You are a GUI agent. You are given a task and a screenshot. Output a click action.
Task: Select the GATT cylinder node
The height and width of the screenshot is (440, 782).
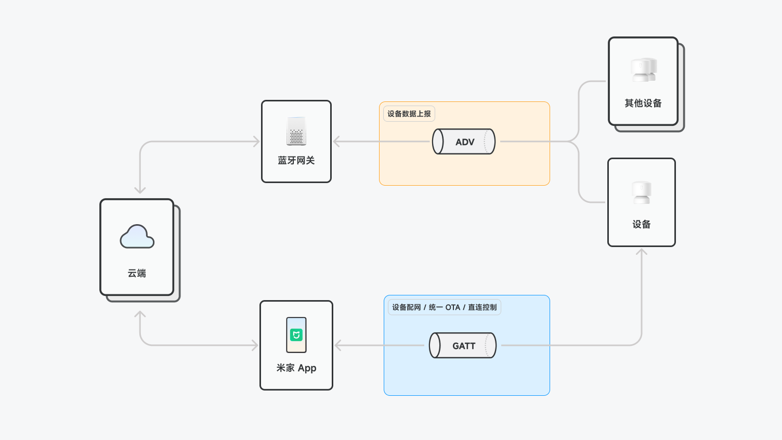463,345
